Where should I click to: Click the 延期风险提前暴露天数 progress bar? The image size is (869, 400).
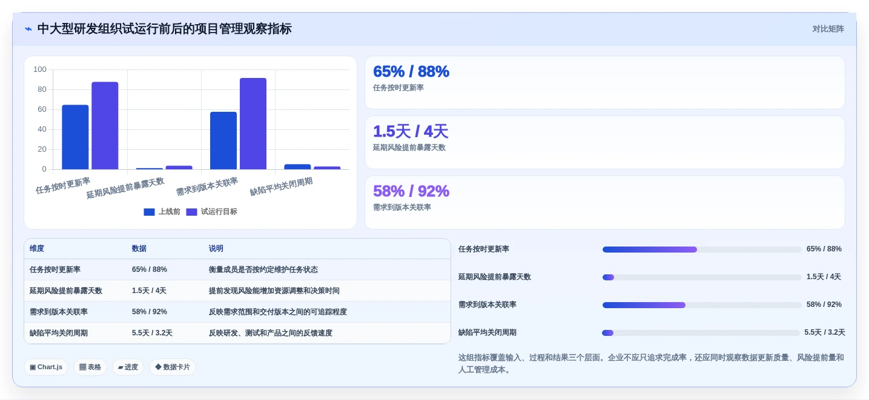(x=702, y=277)
